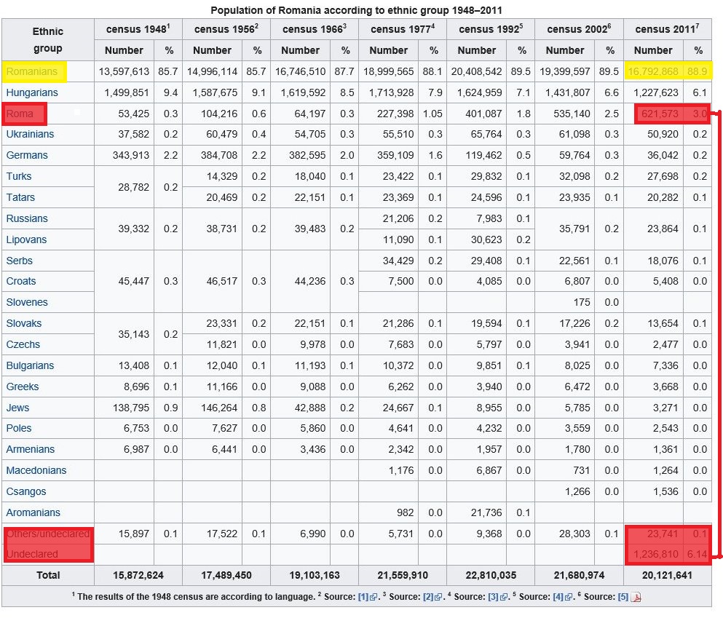Click the Undeclared 2011 percentage 6.14
Viewport: 723px width, 618px height.
pos(698,555)
